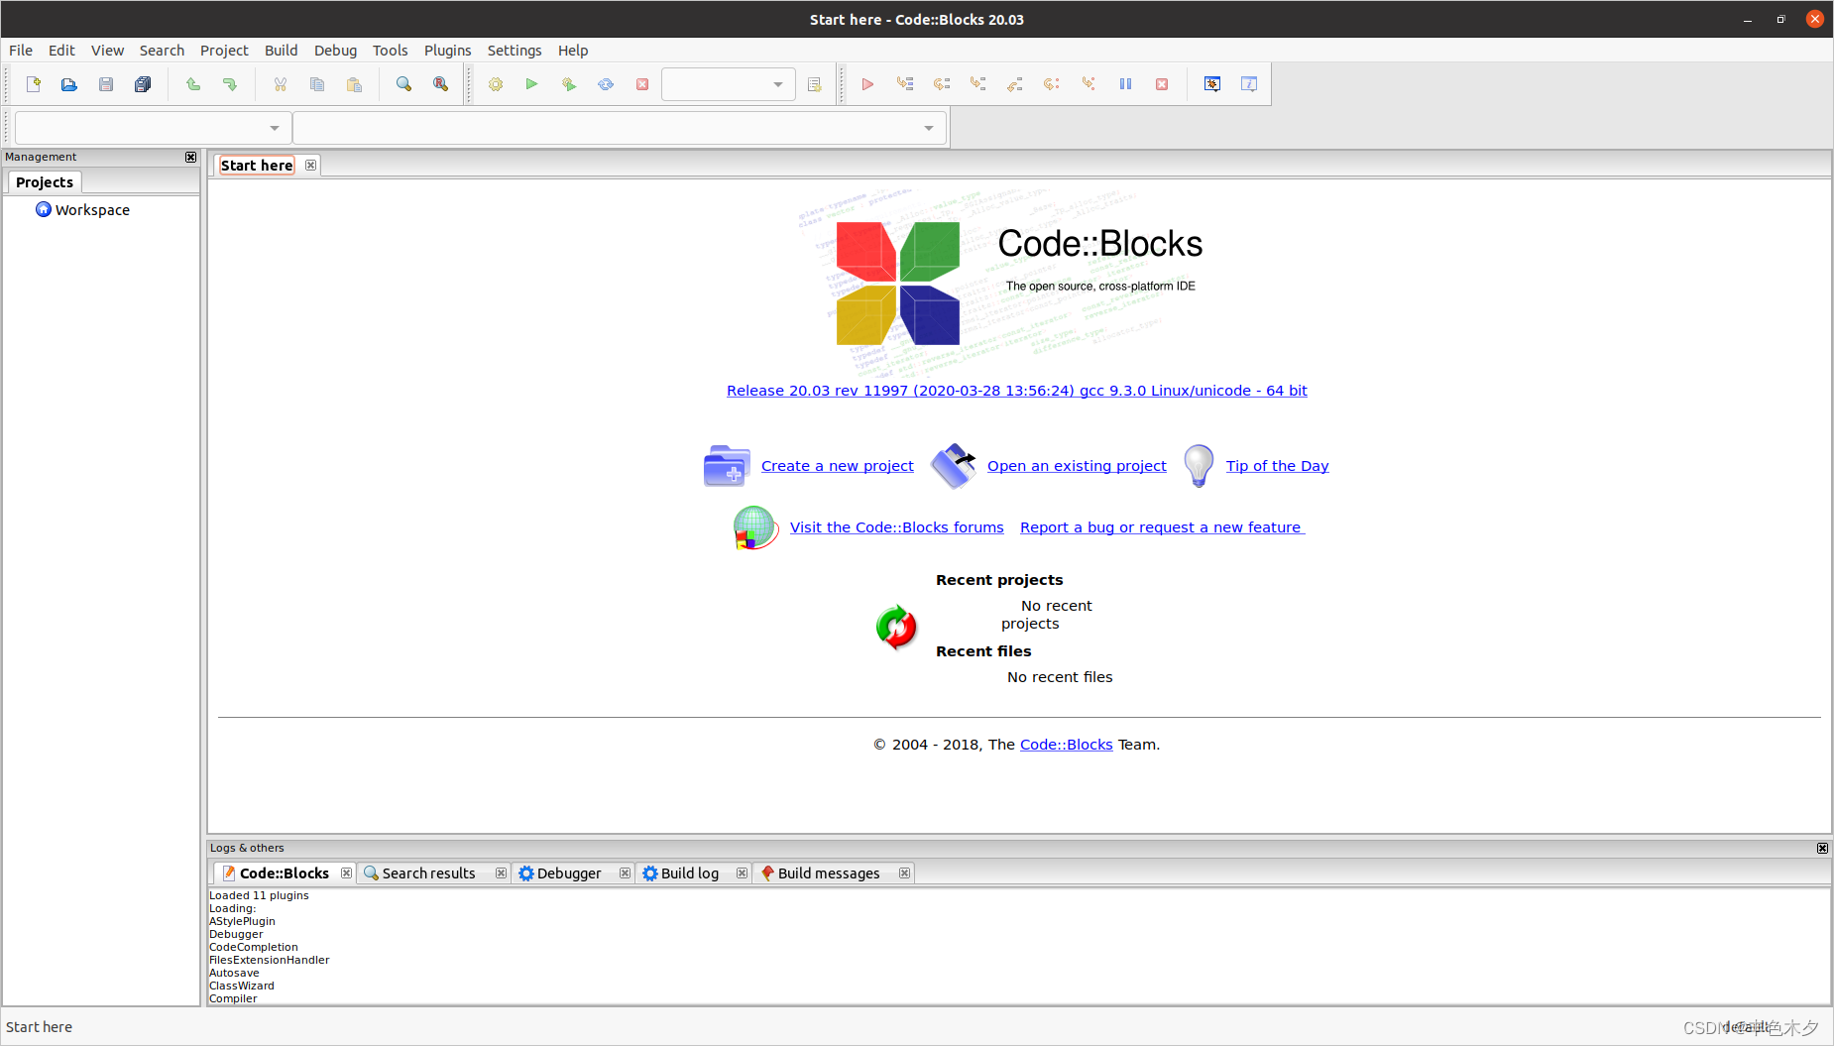Viewport: 1834px width, 1046px height.
Task: Open the Debug menu
Action: click(335, 51)
